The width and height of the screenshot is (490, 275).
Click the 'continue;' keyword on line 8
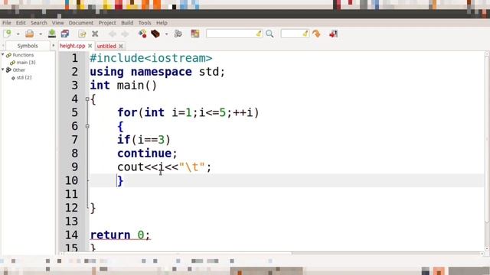[147, 154]
